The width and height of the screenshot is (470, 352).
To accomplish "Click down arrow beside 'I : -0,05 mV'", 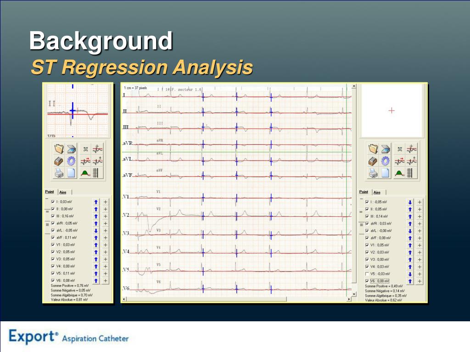I will [410, 202].
